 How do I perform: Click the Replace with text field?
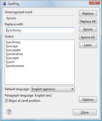(x=40, y=30)
